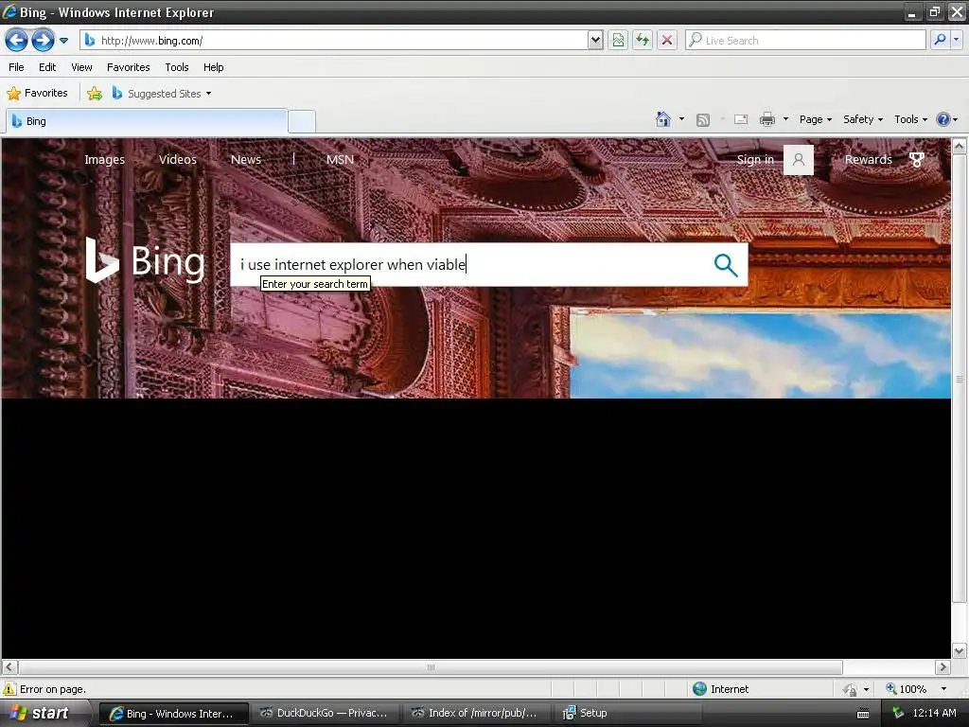Screen dimensions: 969x727
Task: Open the Tools menu in menu bar
Action: pos(177,67)
